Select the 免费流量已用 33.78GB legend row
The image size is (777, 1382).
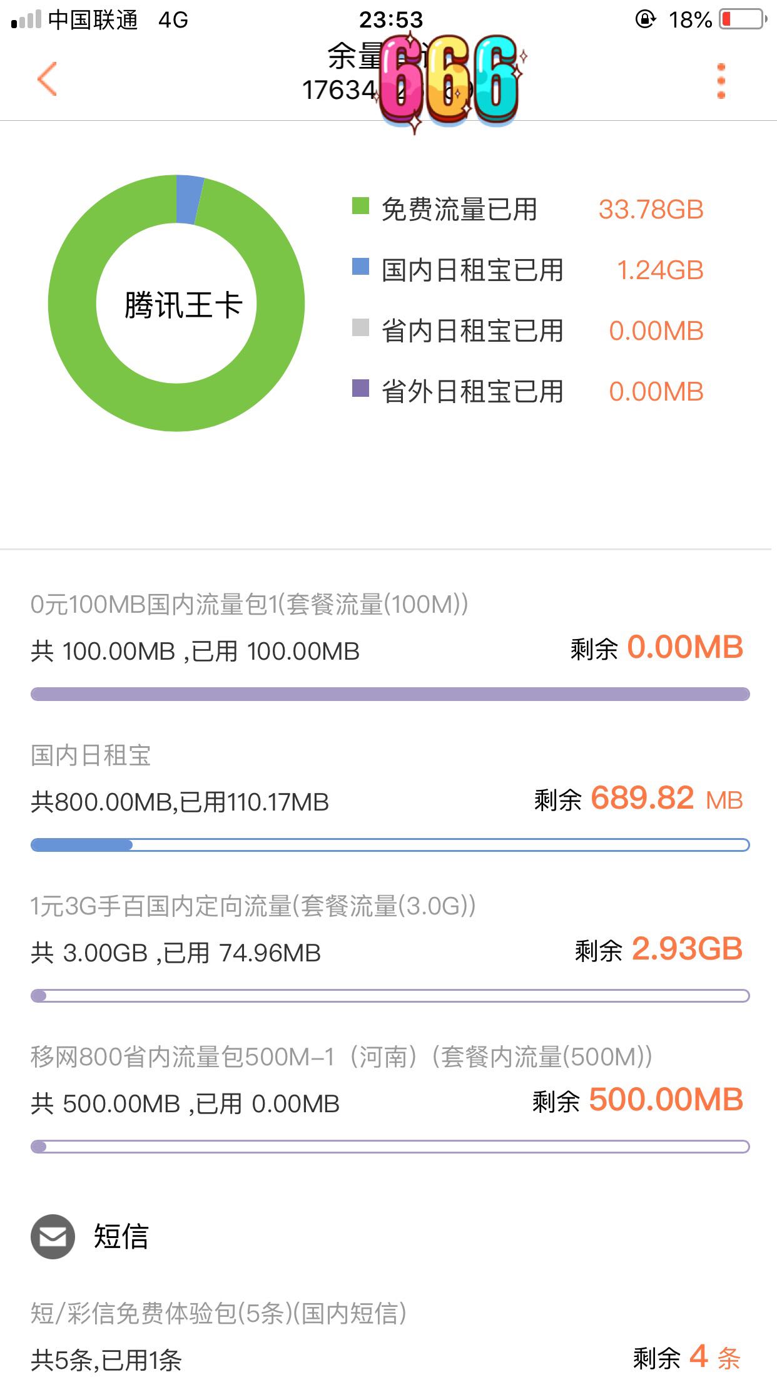(x=527, y=210)
